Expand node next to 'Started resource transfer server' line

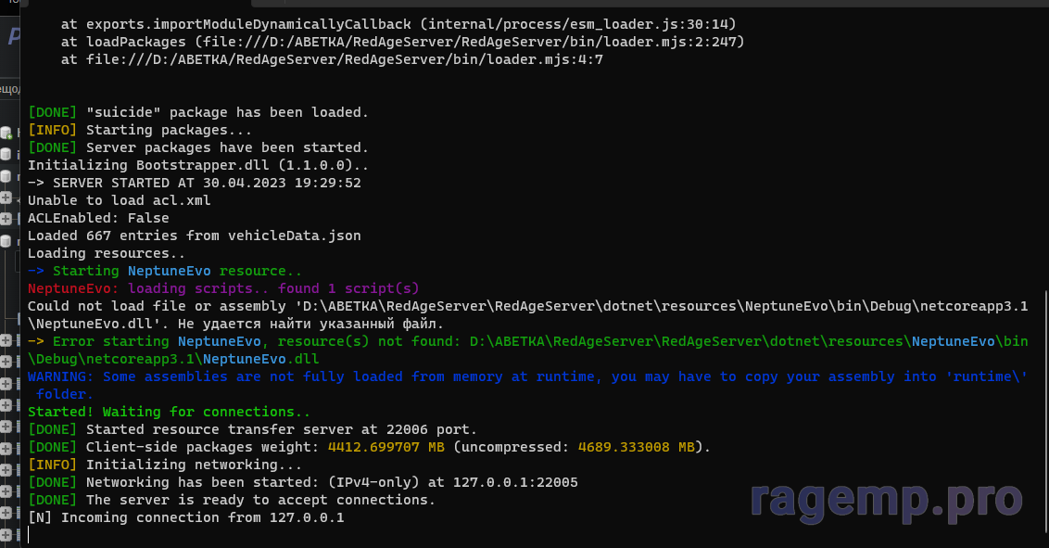[6, 427]
